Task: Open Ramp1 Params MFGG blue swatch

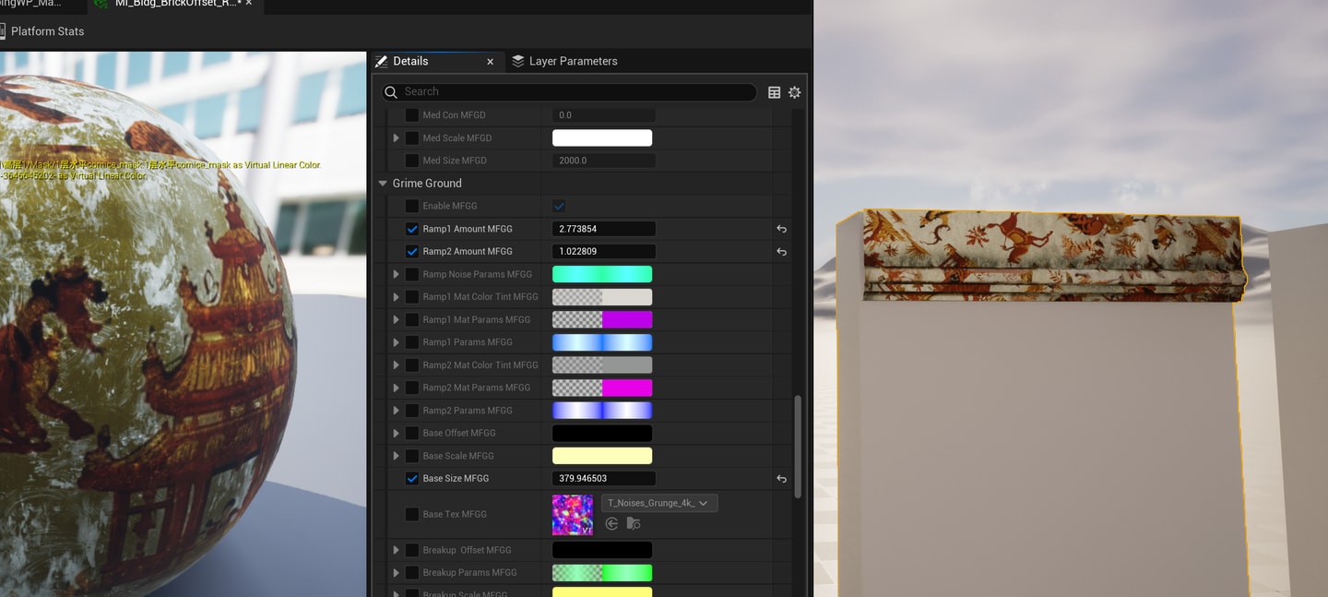Action: pyautogui.click(x=602, y=342)
